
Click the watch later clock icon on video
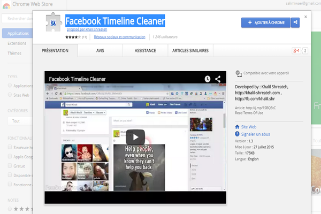pos(208,79)
